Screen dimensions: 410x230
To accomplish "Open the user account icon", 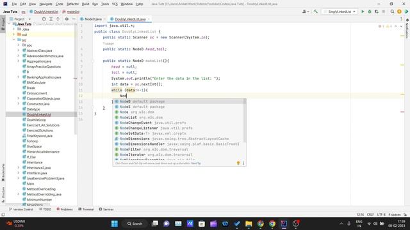I will 305,11.
